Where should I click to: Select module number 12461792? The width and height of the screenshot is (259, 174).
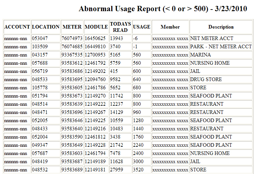(x=95, y=63)
